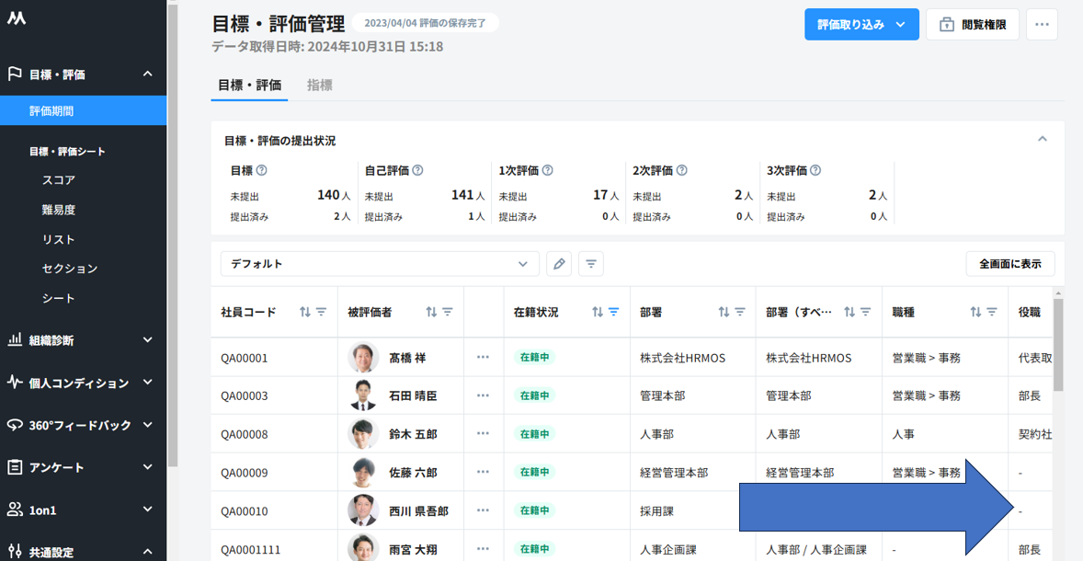This screenshot has height=561, width=1083.
Task: Open the 評価取り込み dropdown button
Action: click(x=861, y=25)
